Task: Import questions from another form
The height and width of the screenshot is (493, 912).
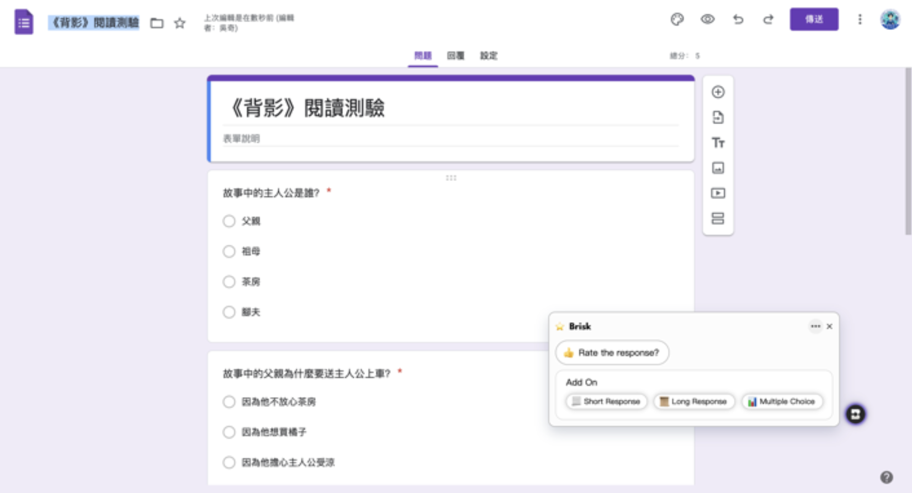Action: point(718,117)
